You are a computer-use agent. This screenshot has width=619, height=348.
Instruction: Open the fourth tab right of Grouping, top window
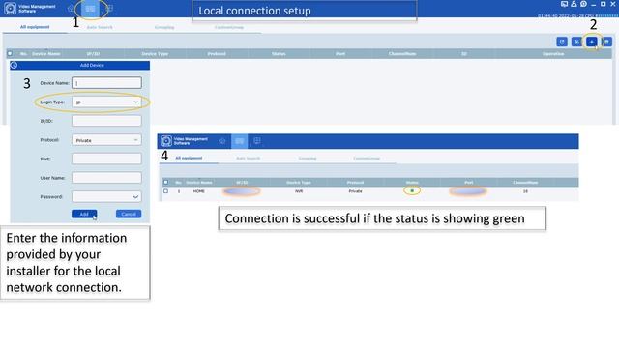pyautogui.click(x=229, y=28)
